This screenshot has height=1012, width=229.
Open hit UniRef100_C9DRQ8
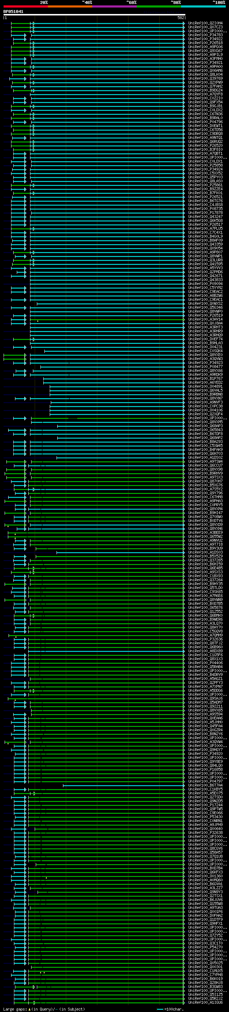(205, 134)
